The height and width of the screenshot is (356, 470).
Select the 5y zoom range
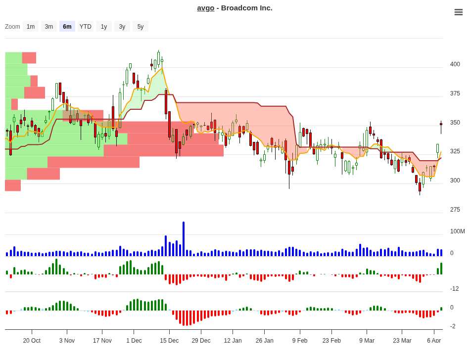point(141,26)
